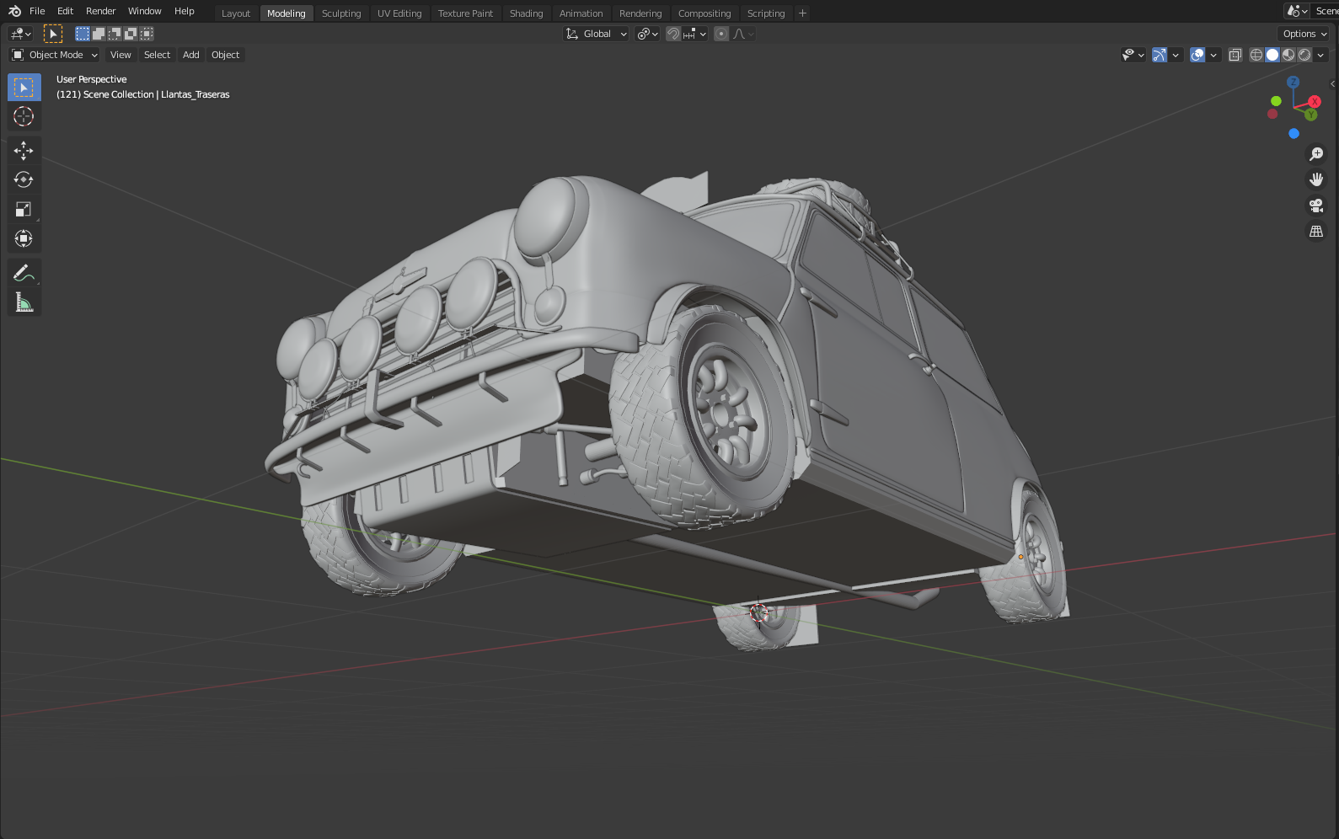The image size is (1339, 839).
Task: Open the Options dropdown
Action: pos(1304,34)
